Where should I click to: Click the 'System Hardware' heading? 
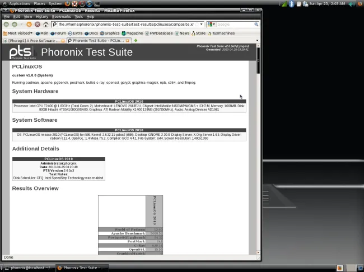(x=35, y=91)
